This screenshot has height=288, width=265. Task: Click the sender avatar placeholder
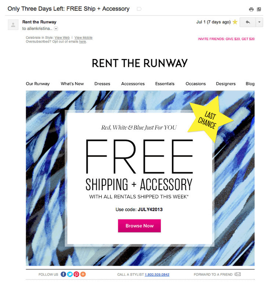(x=13, y=25)
